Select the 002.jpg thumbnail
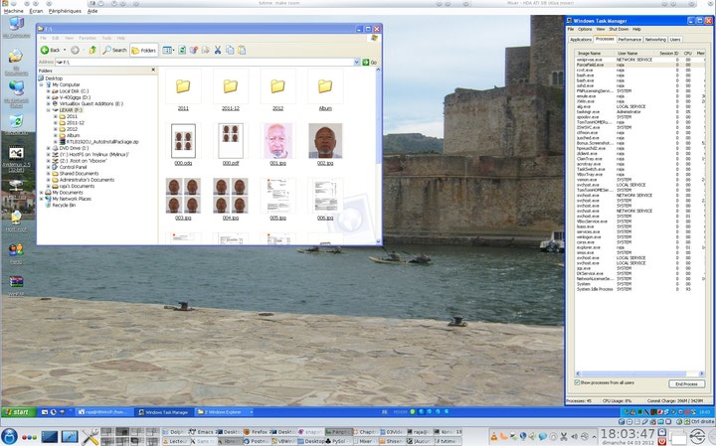 [x=325, y=141]
